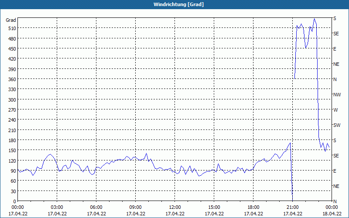This screenshot has height=218, width=349.
Task: Click the 0 y-axis value
Action: [x=15, y=201]
